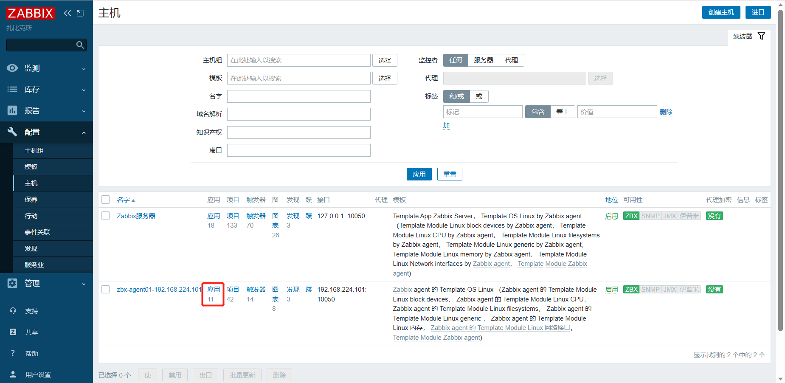Open 主机 under 配置
Image resolution: width=785 pixels, height=383 pixels.
(53, 183)
